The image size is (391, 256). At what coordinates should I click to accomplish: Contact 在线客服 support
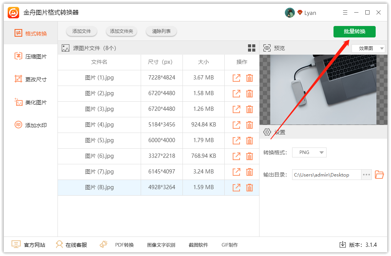click(72, 245)
